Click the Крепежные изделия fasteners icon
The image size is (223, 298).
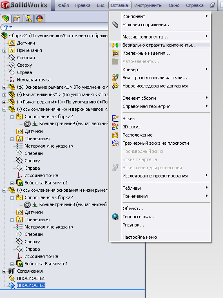(115, 54)
